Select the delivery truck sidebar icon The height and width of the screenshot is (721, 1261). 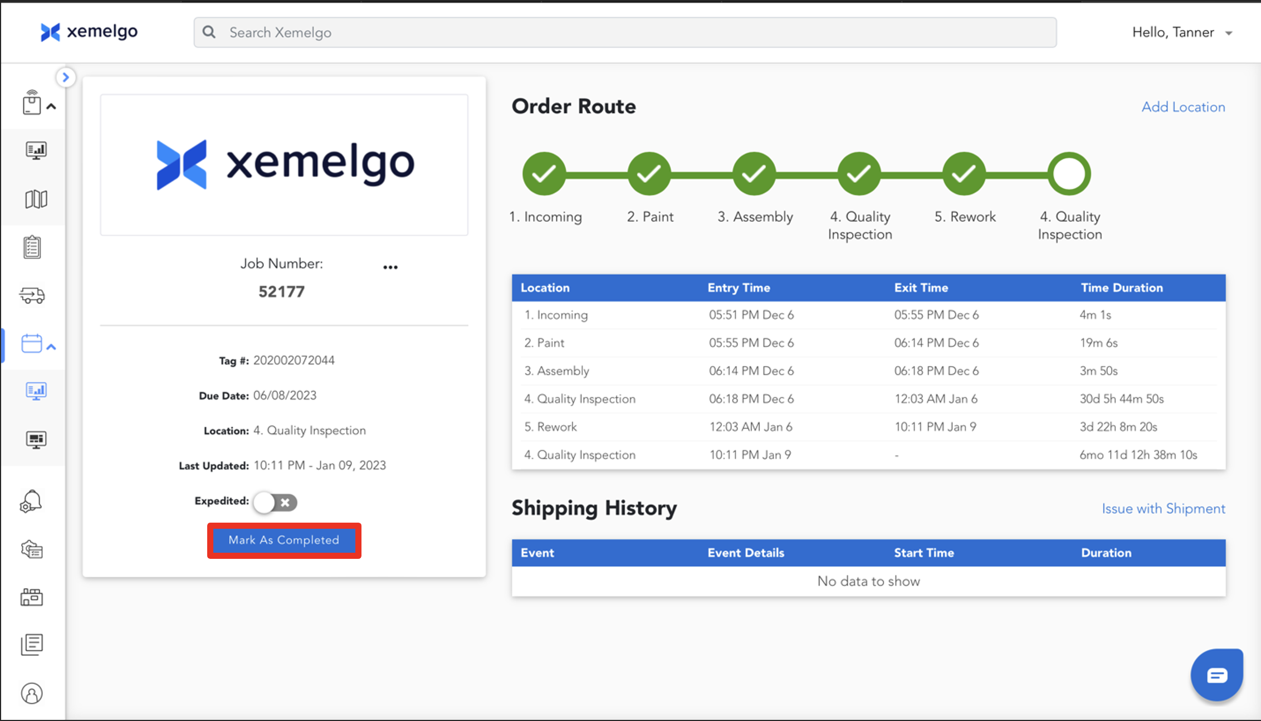click(32, 295)
